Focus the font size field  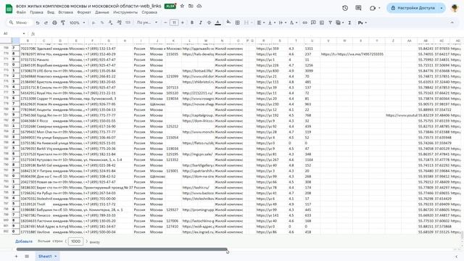(174, 22)
